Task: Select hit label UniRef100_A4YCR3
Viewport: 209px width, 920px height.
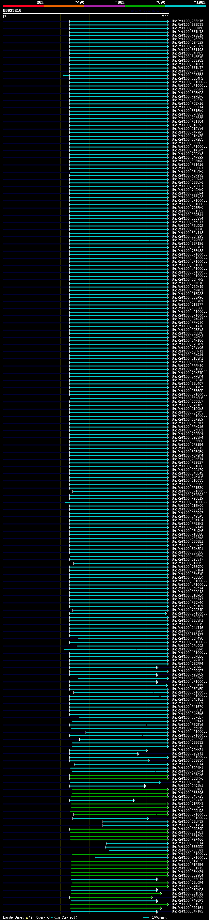Action: coord(187,901)
